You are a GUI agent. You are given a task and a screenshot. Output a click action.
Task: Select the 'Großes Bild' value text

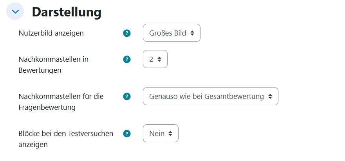pyautogui.click(x=167, y=33)
